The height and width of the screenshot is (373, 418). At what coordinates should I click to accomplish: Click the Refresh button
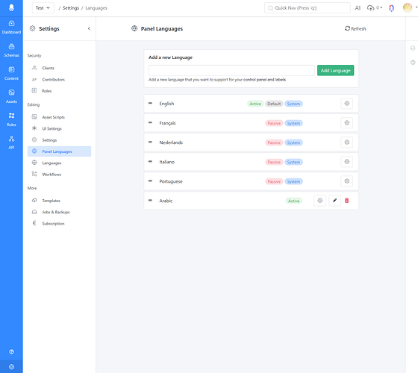click(355, 28)
